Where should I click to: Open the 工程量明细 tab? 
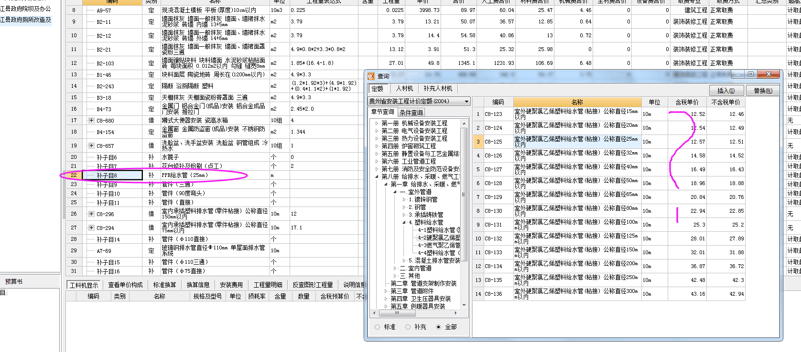[x=268, y=285]
